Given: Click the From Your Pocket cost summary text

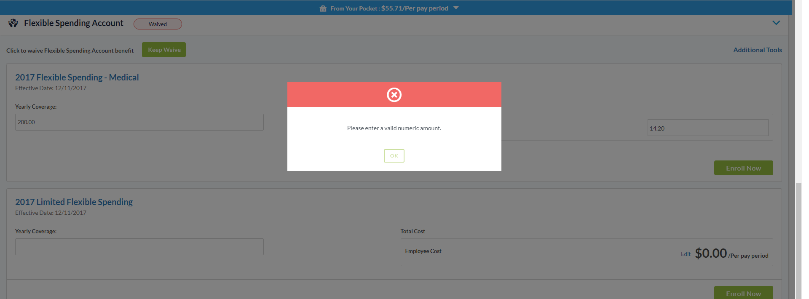Looking at the screenshot, I should (389, 8).
